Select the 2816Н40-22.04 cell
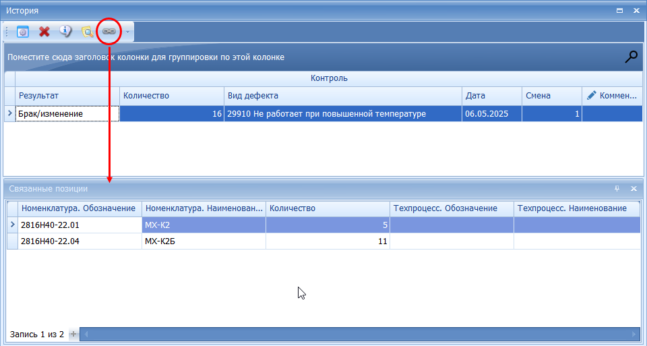Screen dimensions: 647x346 click(80, 241)
